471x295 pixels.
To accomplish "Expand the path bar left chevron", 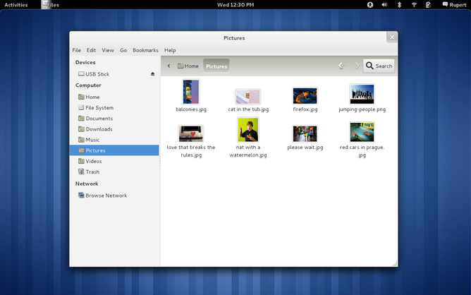I will coord(169,66).
